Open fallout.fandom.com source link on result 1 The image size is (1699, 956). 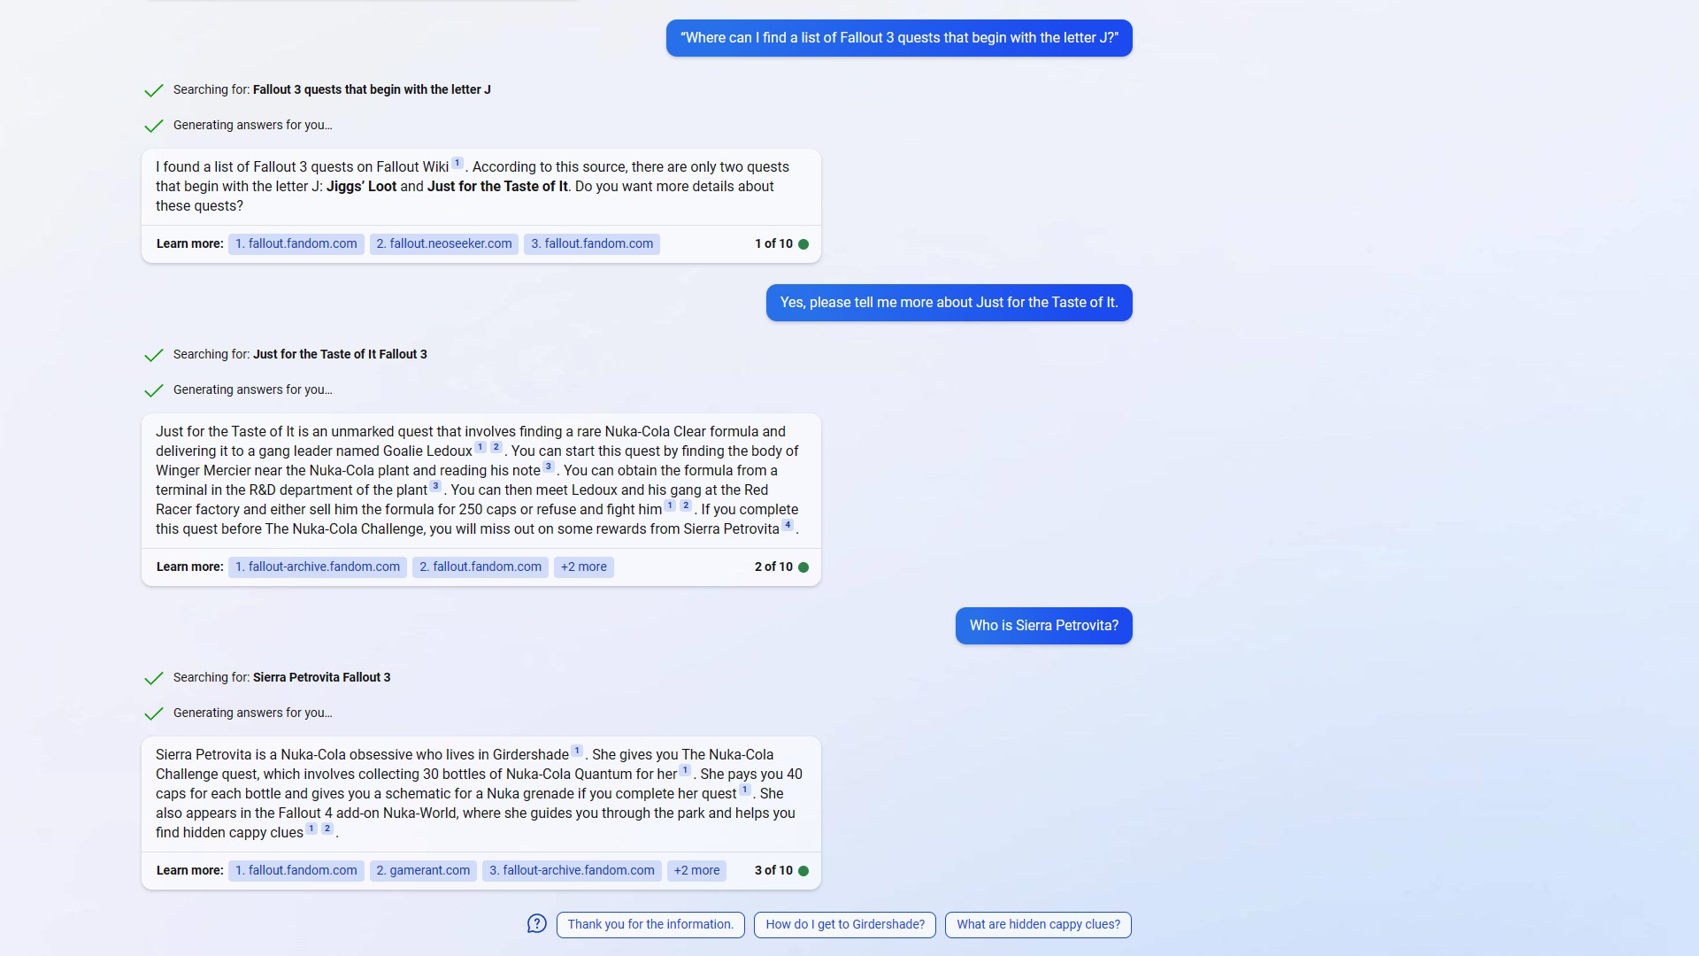pyautogui.click(x=296, y=243)
